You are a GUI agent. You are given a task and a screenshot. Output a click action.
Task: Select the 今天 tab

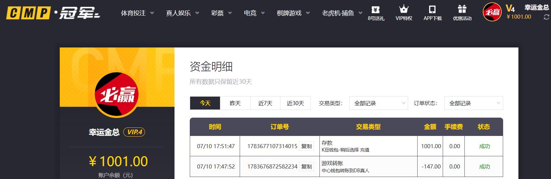pyautogui.click(x=205, y=103)
